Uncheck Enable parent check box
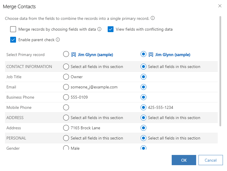Screen dimensions: 227x171 click(x=13, y=40)
